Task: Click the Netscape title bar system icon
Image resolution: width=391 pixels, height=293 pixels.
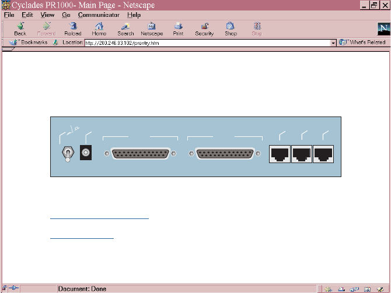Action: click(6, 5)
